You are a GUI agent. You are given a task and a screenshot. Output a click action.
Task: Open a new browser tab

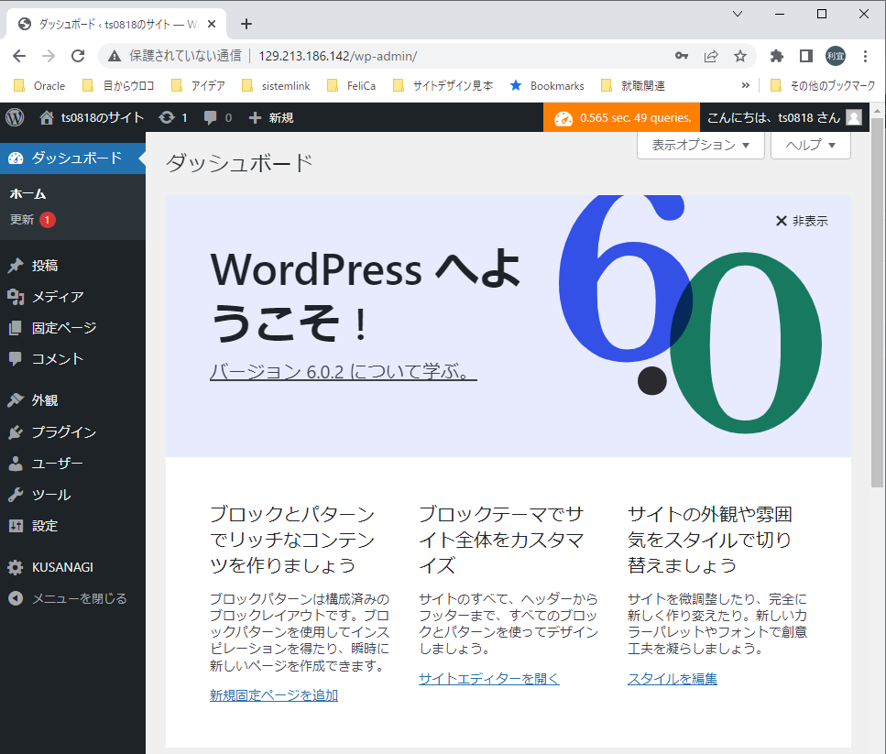click(x=246, y=24)
